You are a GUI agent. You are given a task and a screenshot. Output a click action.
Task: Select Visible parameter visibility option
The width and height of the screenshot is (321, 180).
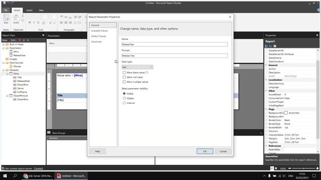(124, 93)
